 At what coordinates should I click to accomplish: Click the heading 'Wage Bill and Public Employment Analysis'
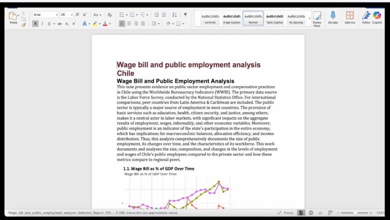(175, 81)
